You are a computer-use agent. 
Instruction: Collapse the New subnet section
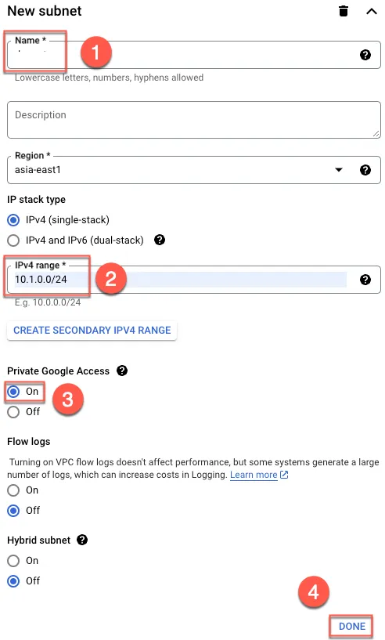[372, 12]
